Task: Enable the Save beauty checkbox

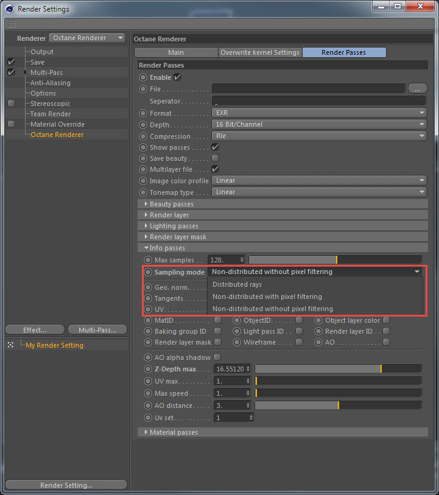Action: click(x=216, y=158)
